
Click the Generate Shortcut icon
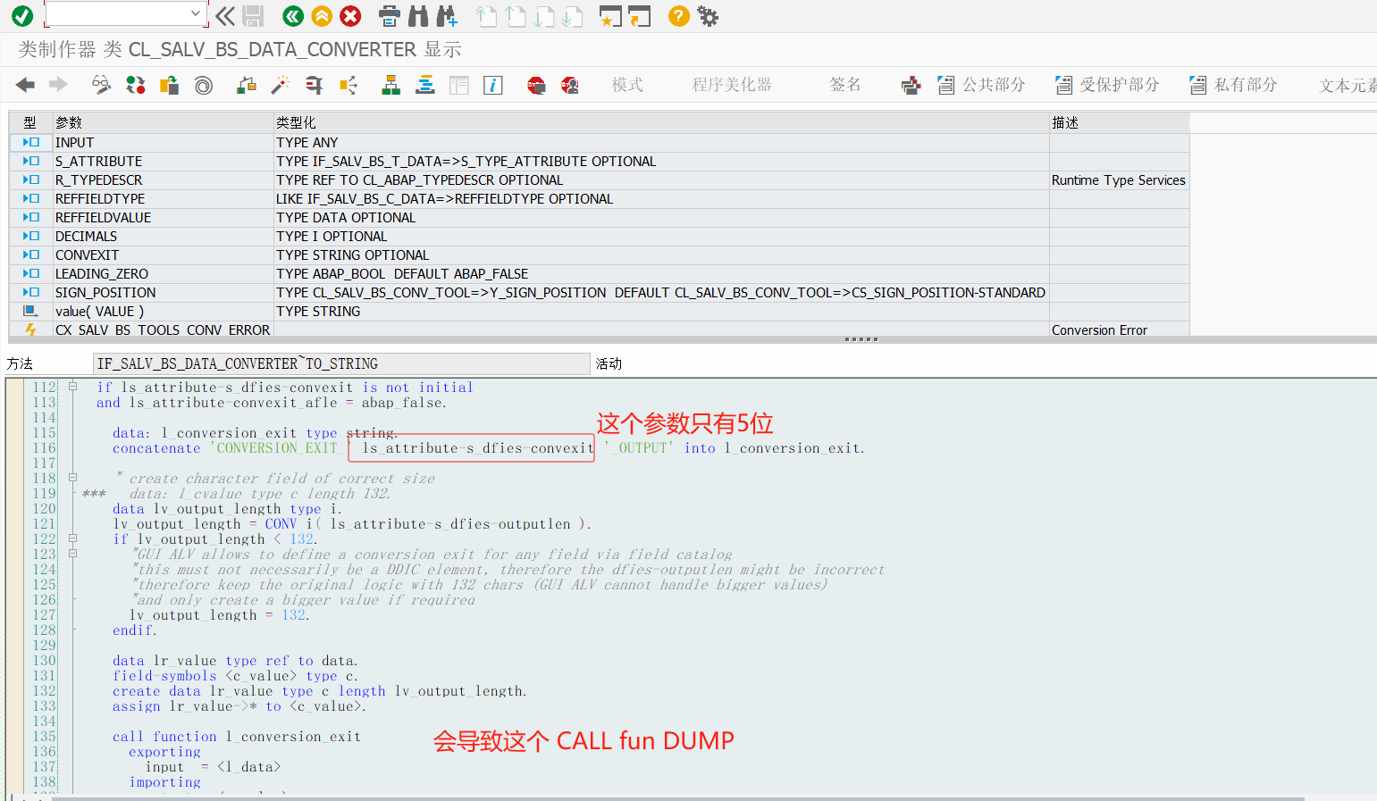point(640,15)
